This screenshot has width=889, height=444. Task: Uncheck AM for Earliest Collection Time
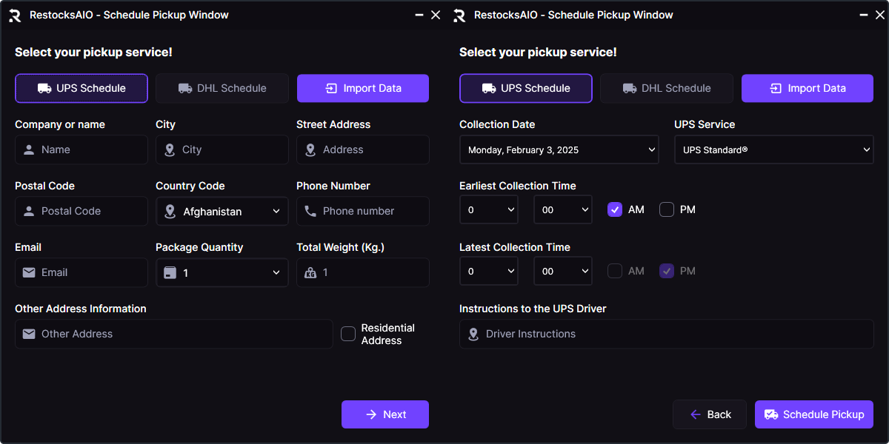pos(614,209)
